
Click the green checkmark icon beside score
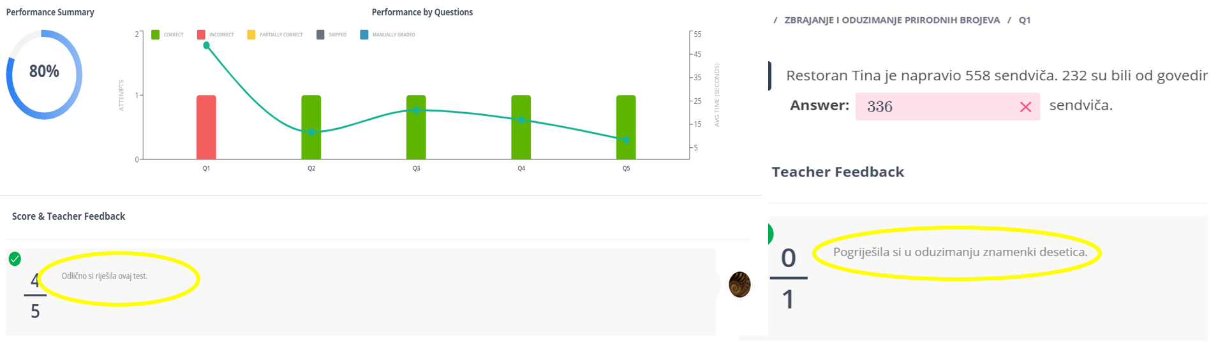point(15,259)
